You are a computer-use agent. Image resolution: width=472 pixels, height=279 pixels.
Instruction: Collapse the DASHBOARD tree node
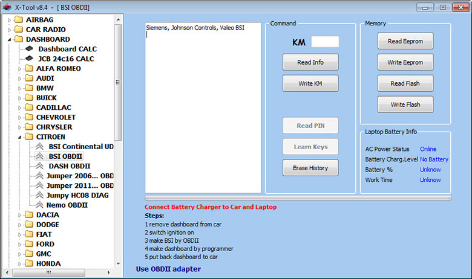pyautogui.click(x=9, y=39)
